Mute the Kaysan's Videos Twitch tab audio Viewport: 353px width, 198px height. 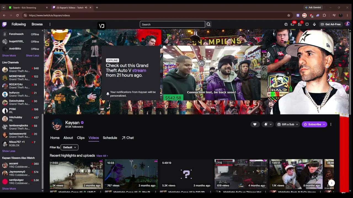pyautogui.click(x=86, y=7)
